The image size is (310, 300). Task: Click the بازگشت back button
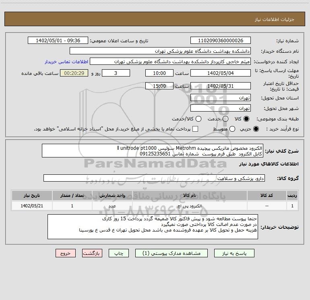point(92,253)
